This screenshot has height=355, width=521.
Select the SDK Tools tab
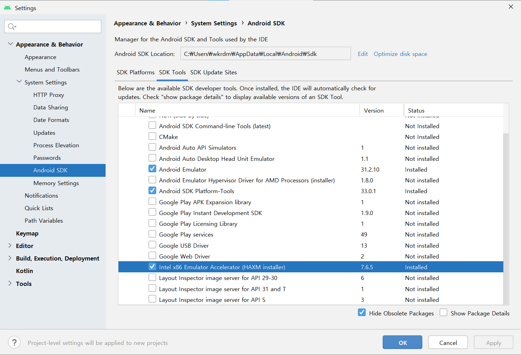[x=172, y=72]
